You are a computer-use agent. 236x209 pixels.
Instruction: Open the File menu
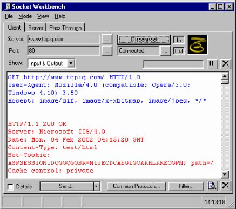click(x=9, y=16)
